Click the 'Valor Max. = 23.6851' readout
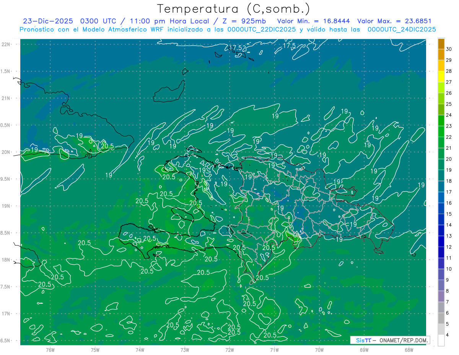 [394, 21]
